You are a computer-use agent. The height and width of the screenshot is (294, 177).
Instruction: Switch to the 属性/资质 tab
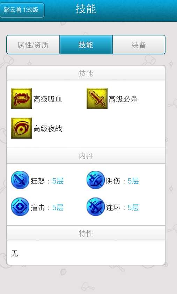[x=33, y=45]
